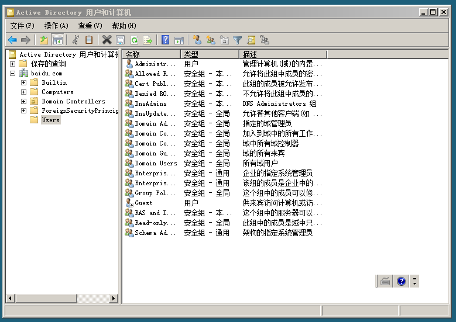
Task: Click the Forward arrow toolbar icon
Action: pyautogui.click(x=26, y=40)
